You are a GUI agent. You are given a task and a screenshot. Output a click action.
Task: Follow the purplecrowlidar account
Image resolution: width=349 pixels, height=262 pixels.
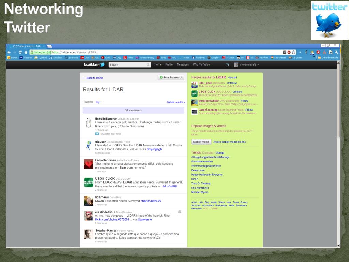pos(244,101)
